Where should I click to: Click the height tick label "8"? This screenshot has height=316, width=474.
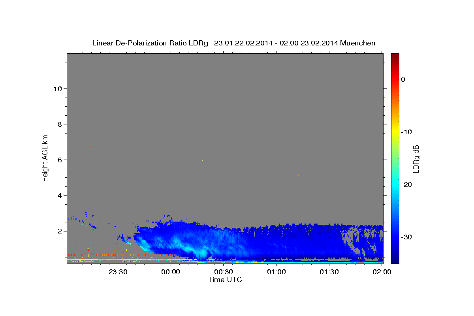coord(59,124)
